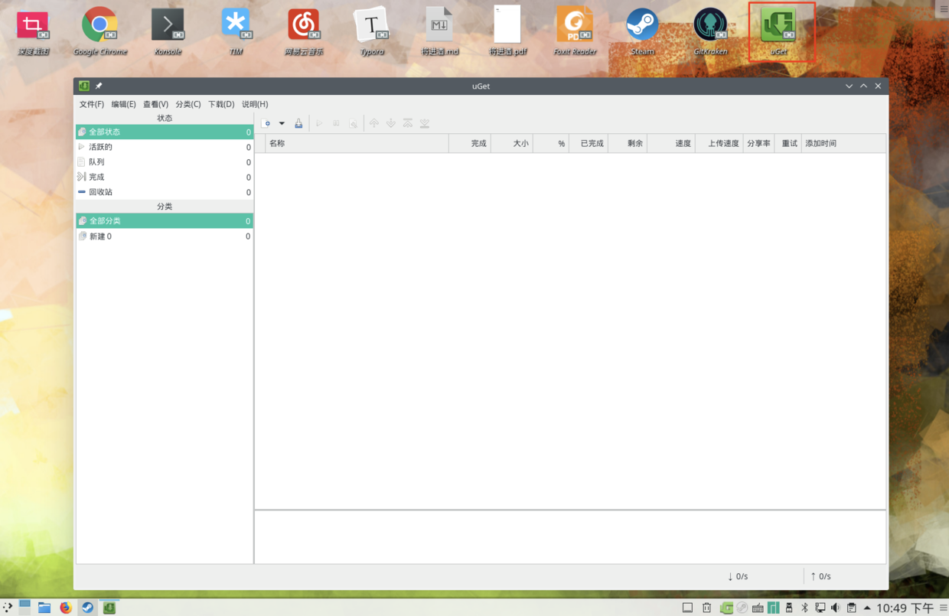The width and height of the screenshot is (949, 616).
Task: Select the 回收站 status row
Action: pos(165,192)
